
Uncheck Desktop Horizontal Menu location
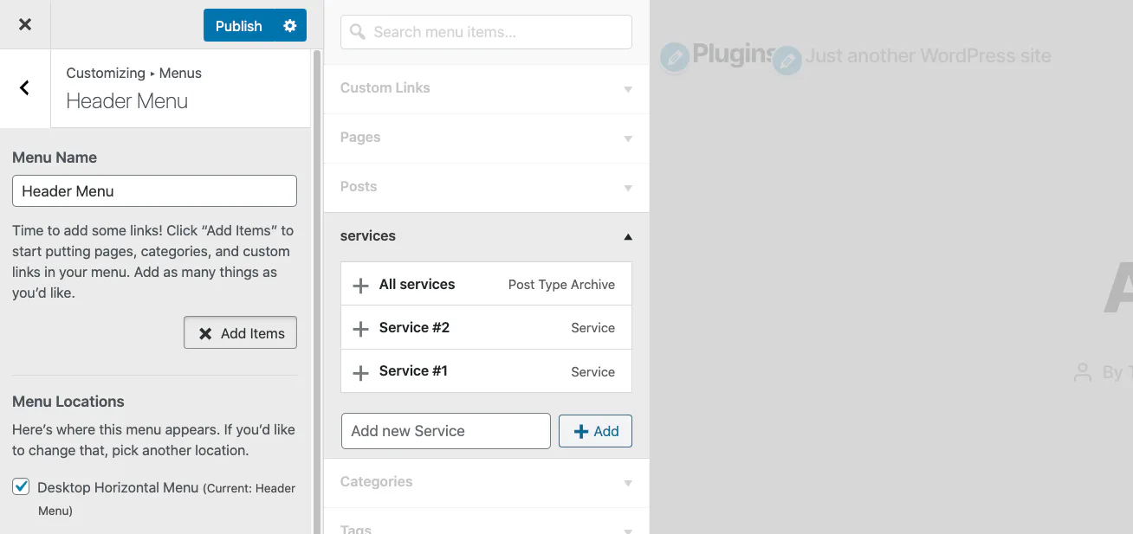point(21,487)
